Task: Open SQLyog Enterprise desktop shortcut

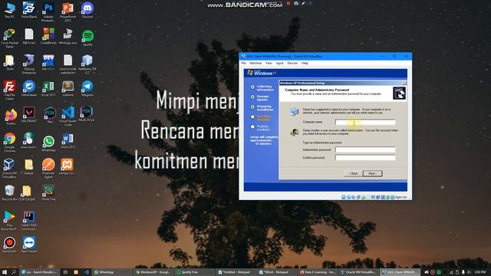Action: [x=29, y=64]
